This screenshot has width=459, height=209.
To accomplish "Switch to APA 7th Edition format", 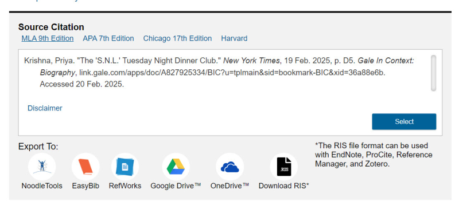I will 108,38.
